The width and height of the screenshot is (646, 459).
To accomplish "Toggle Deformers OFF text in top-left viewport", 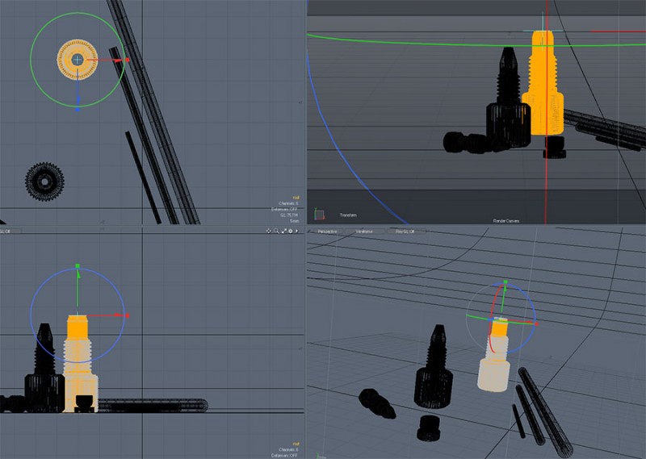I will (285, 209).
